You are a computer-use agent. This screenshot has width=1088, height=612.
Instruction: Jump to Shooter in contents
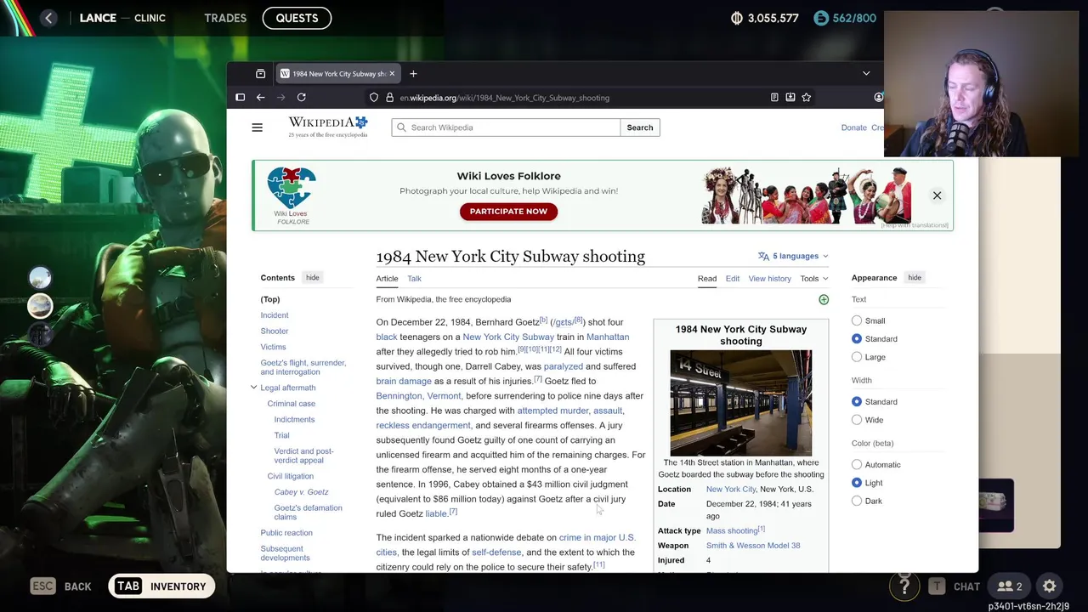(x=275, y=331)
